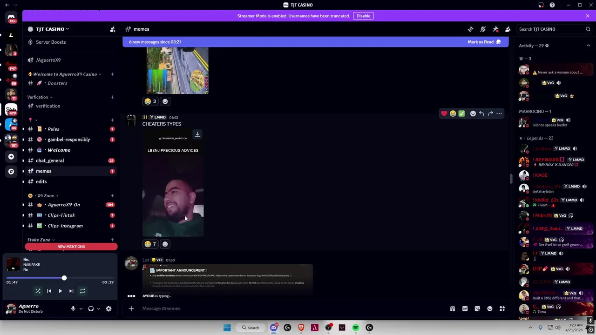Open the gift icon in message bar
Viewport: 596px width, 335px height.
pos(452,308)
